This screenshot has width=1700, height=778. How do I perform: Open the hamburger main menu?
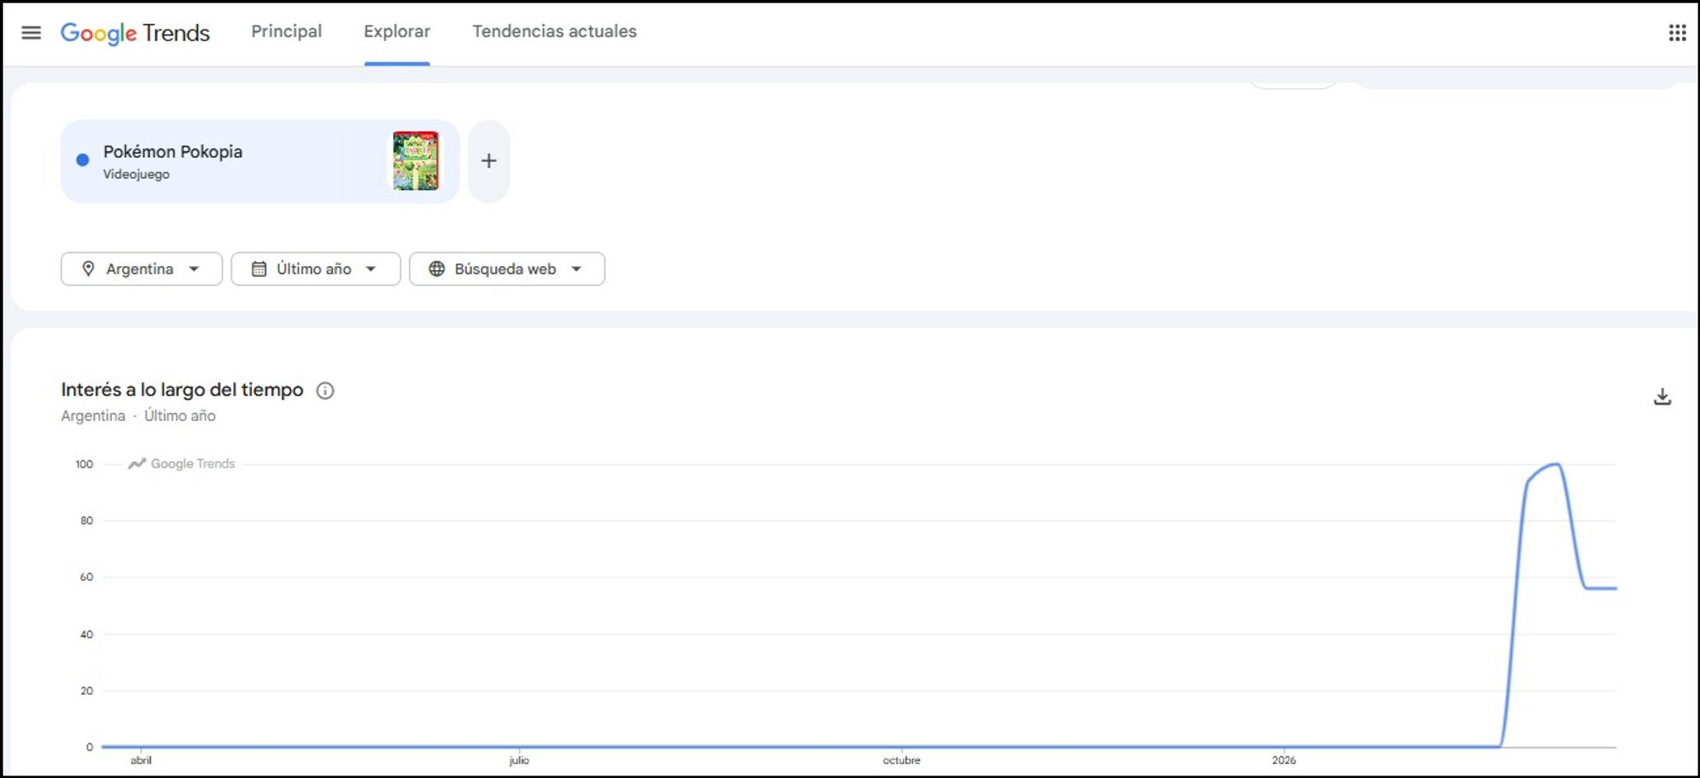pos(31,33)
